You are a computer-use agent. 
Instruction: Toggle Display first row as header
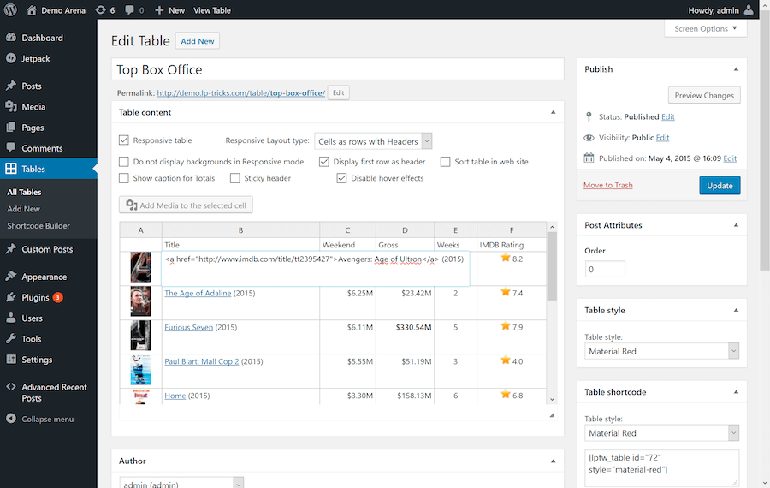[x=324, y=162]
